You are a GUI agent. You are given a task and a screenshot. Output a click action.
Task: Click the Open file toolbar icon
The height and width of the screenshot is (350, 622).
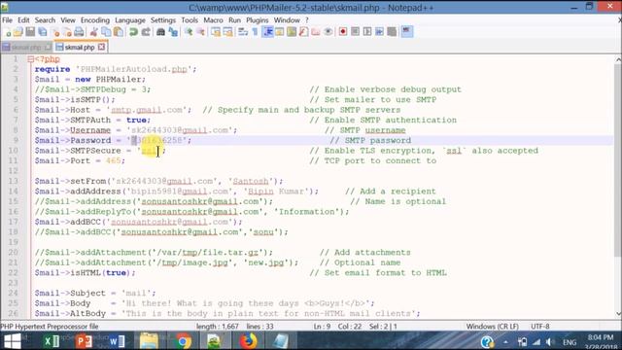pos(17,32)
